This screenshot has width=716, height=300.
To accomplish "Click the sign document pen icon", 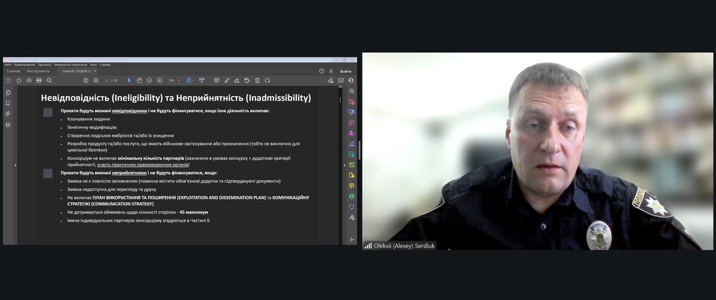I will 236,81.
